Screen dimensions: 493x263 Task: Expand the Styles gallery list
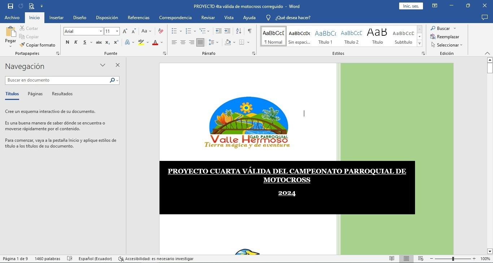pos(419,44)
